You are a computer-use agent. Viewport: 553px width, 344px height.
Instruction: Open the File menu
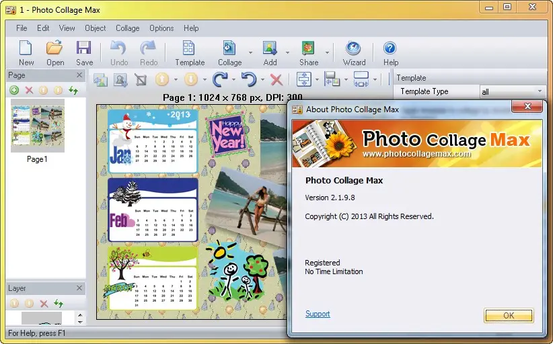point(22,28)
